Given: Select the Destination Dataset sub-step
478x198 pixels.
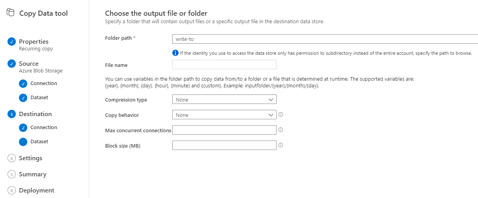Looking at the screenshot, I should [x=39, y=142].
